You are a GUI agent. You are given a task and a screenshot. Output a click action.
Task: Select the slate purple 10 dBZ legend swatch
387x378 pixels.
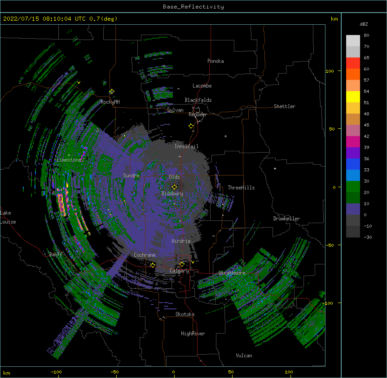353,209
